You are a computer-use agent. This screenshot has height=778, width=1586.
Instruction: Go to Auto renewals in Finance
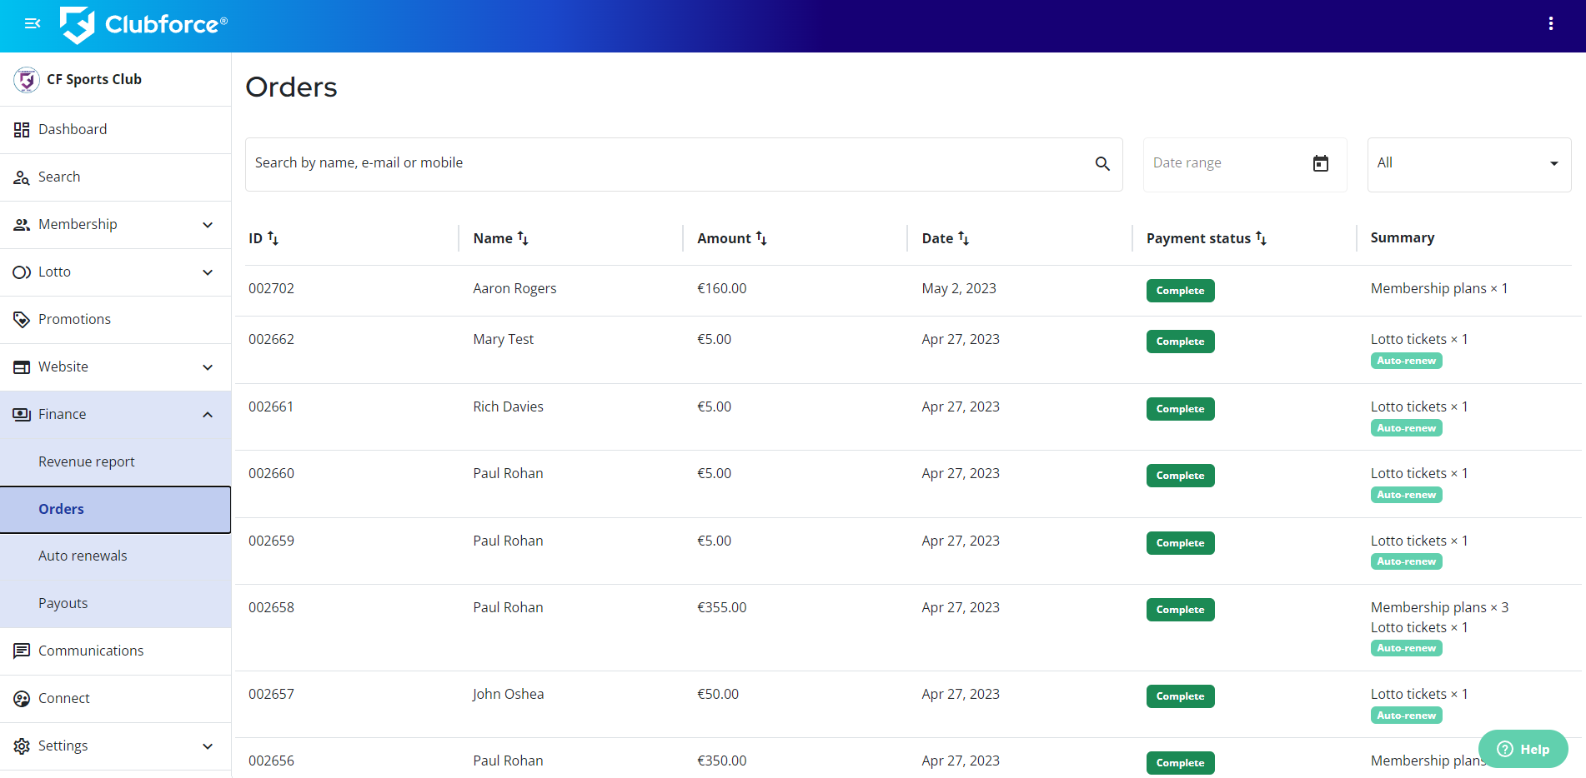(x=83, y=556)
